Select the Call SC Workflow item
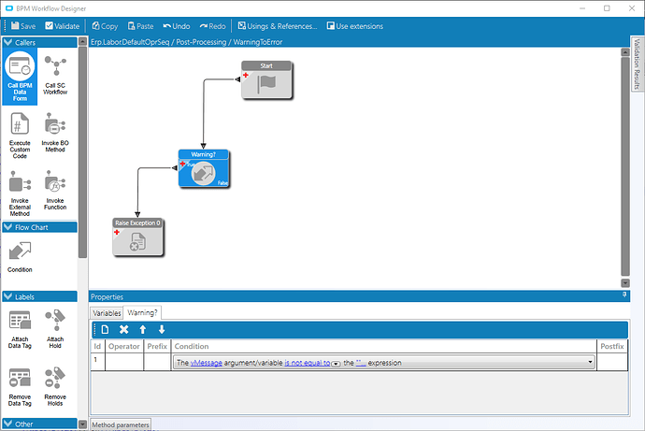Image resolution: width=645 pixels, height=431 pixels. click(55, 77)
